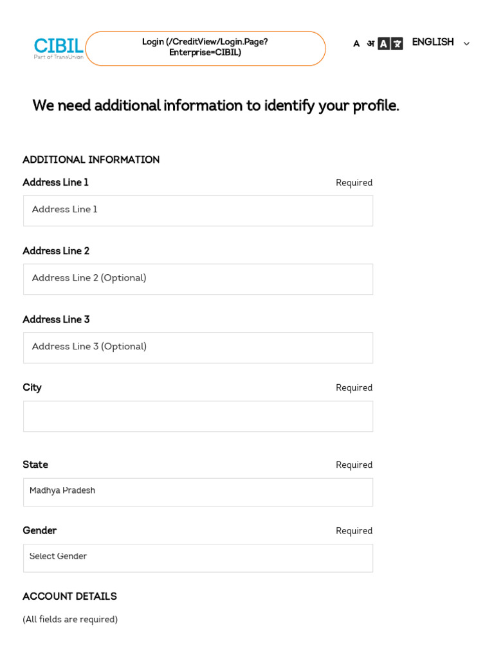494x659 pixels.
Task: Focus the Address Line 1 input field
Action: (x=198, y=210)
